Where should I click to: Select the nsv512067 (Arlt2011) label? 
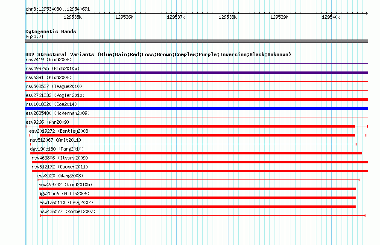[56, 140]
